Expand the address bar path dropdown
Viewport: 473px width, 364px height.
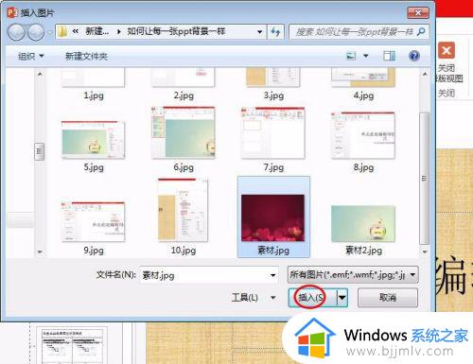click(x=260, y=32)
